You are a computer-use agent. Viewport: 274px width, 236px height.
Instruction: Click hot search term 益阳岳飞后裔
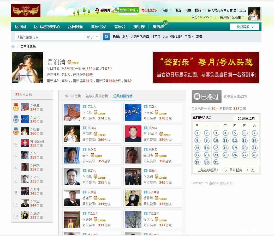(x=140, y=37)
